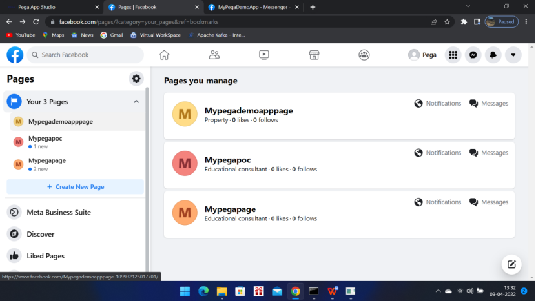Open Messages for Mypegademoapppage card

488,103
